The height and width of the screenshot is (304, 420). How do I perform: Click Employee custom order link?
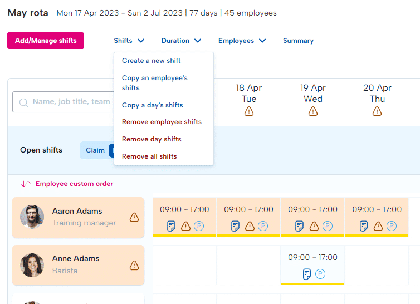coord(74,184)
